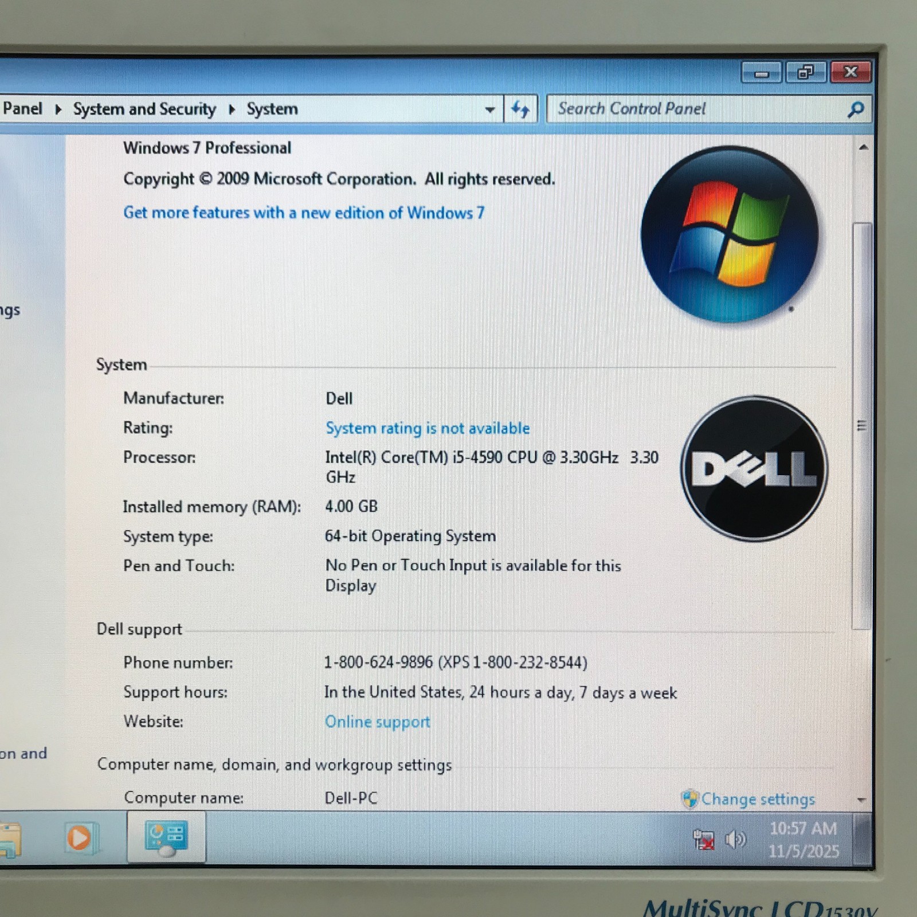Image resolution: width=917 pixels, height=917 pixels.
Task: Minimize the System window
Action: pos(761,73)
